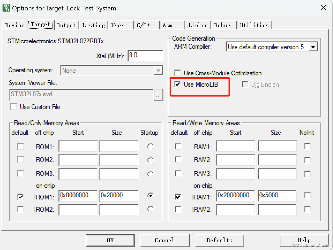Select the IROM2 Startup radio button
Viewport: 333px width, 250px height.
[x=150, y=209]
